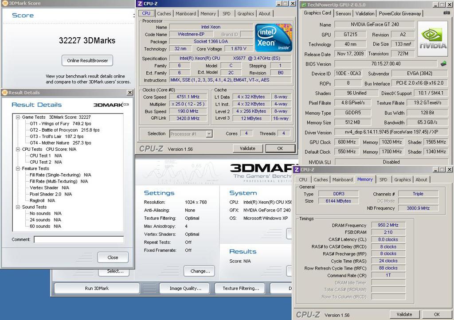Click the Close button in Result Details
This screenshot has height=320, width=454.
coord(113,257)
